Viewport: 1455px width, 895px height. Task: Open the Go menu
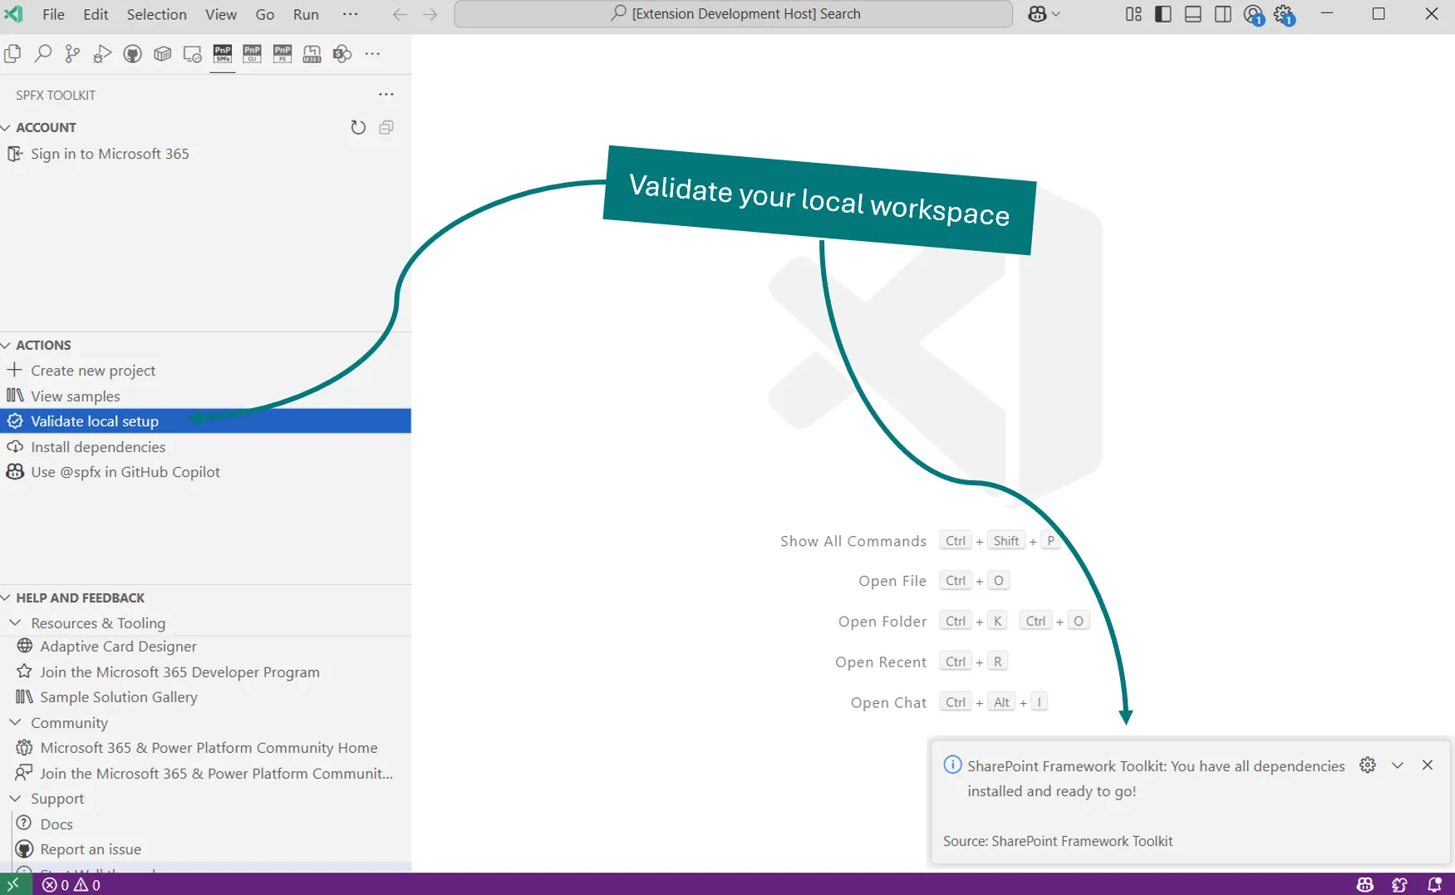(265, 14)
